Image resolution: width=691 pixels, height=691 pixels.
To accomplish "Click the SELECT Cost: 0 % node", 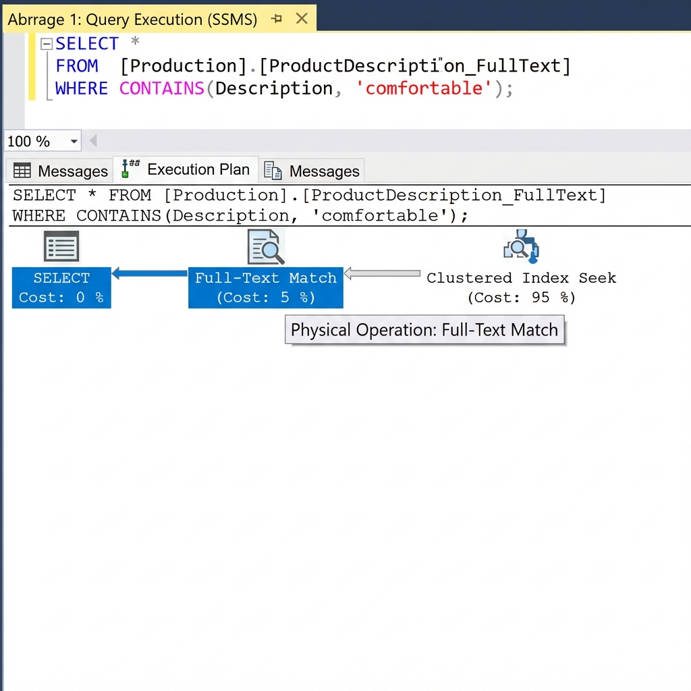I will pyautogui.click(x=61, y=287).
